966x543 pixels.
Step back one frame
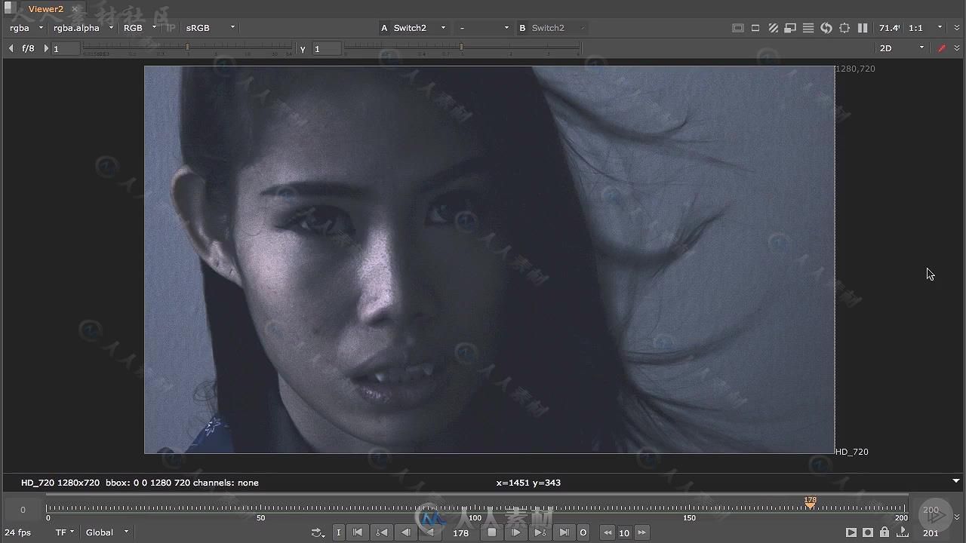pos(406,532)
